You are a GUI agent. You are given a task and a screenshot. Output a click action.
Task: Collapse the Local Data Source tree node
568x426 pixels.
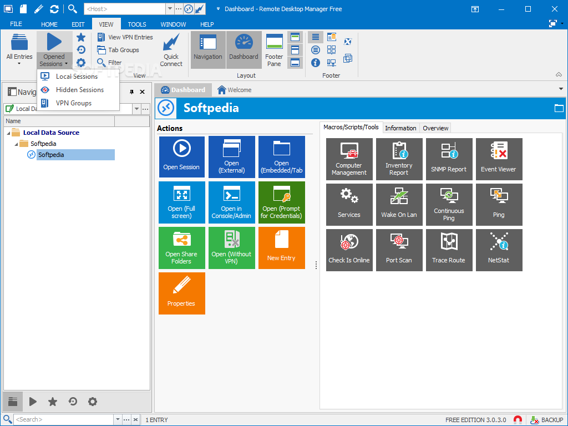pyautogui.click(x=9, y=133)
